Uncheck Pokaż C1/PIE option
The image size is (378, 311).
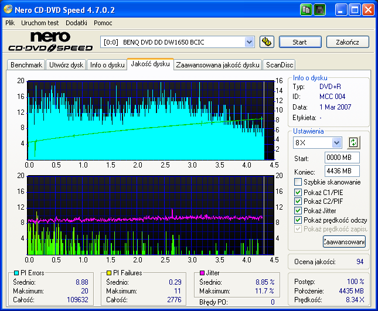click(x=298, y=192)
